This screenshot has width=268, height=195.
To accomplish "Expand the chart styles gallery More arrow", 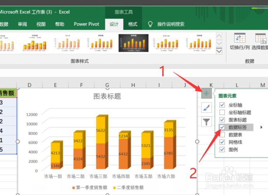I will tap(219, 51).
